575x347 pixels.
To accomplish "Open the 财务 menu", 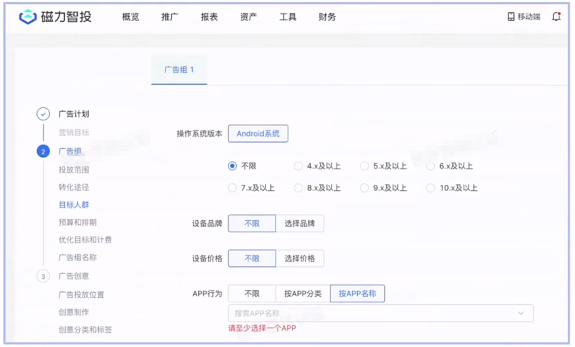I will click(x=326, y=17).
